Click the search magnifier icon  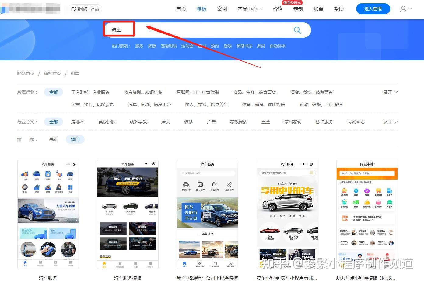tap(297, 30)
